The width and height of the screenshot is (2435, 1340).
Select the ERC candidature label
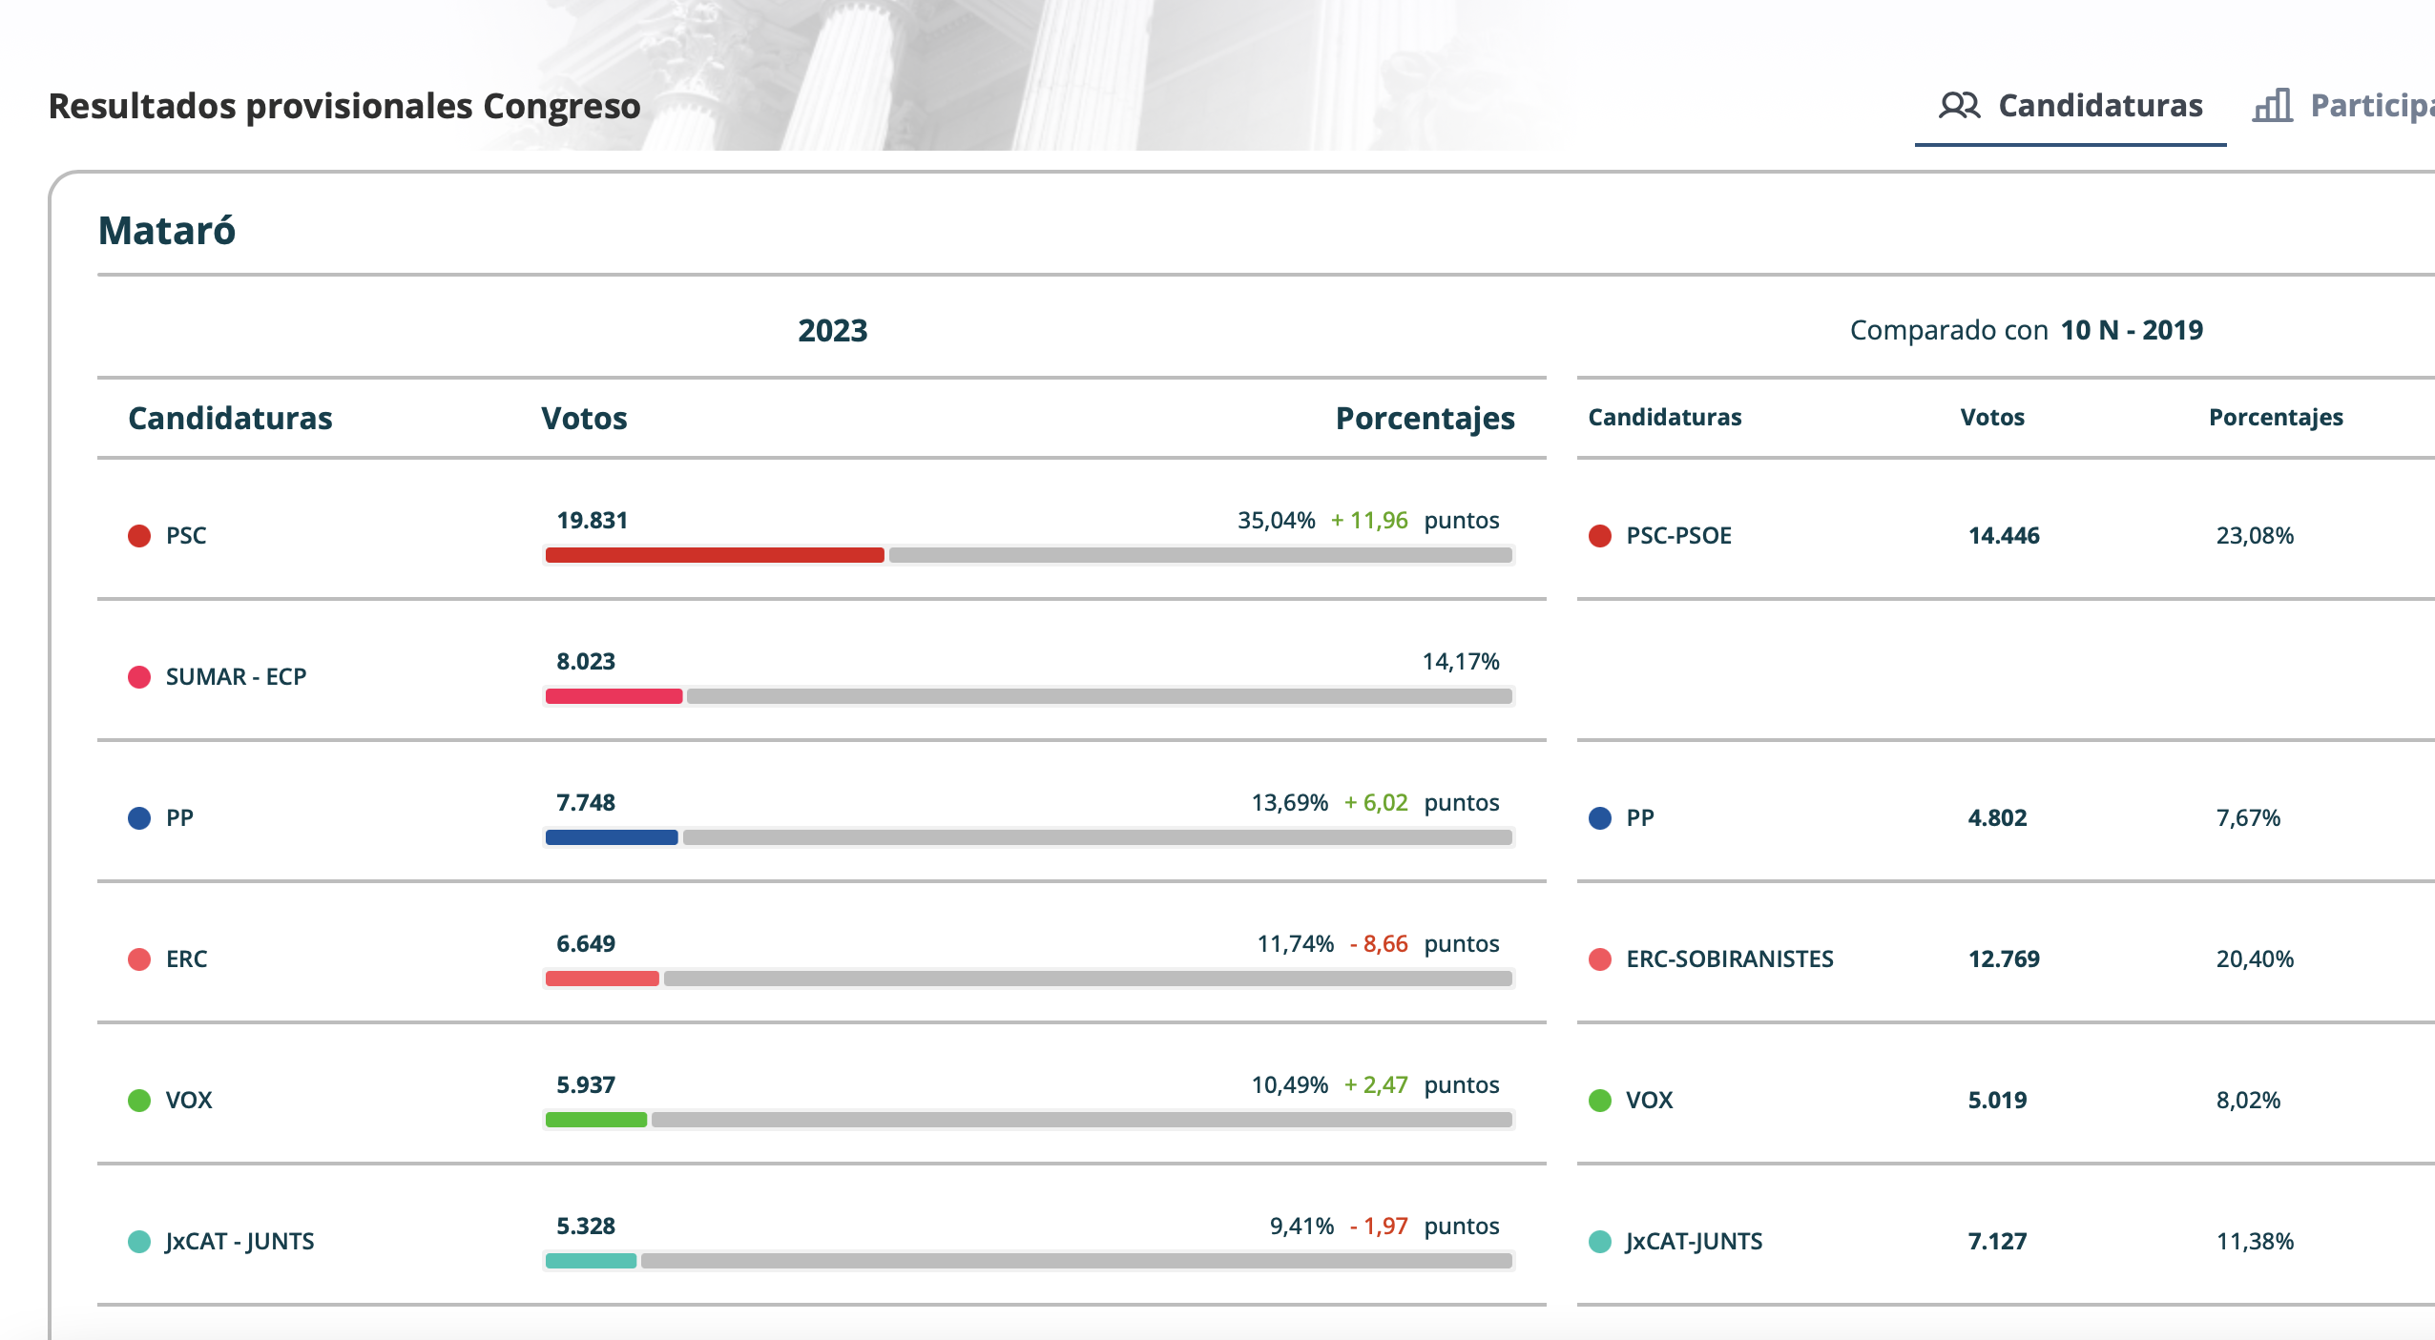click(x=186, y=959)
